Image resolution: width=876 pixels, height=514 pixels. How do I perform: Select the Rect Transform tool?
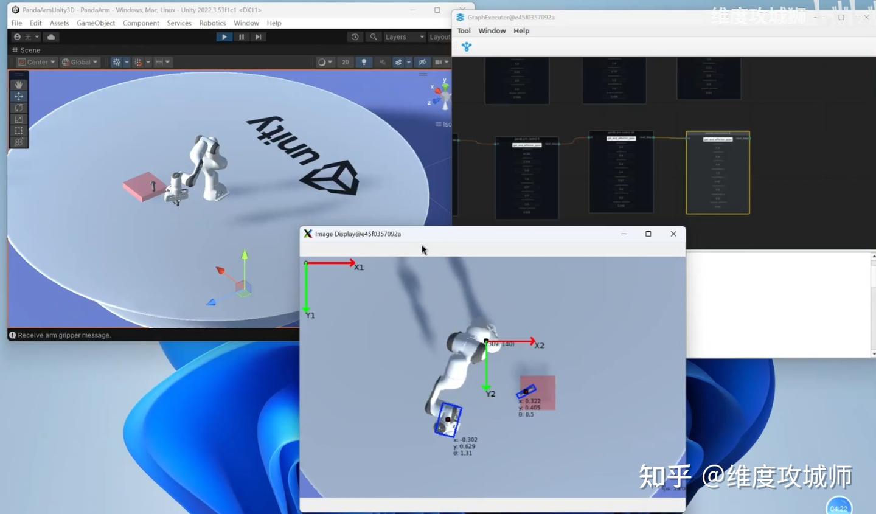(18, 130)
